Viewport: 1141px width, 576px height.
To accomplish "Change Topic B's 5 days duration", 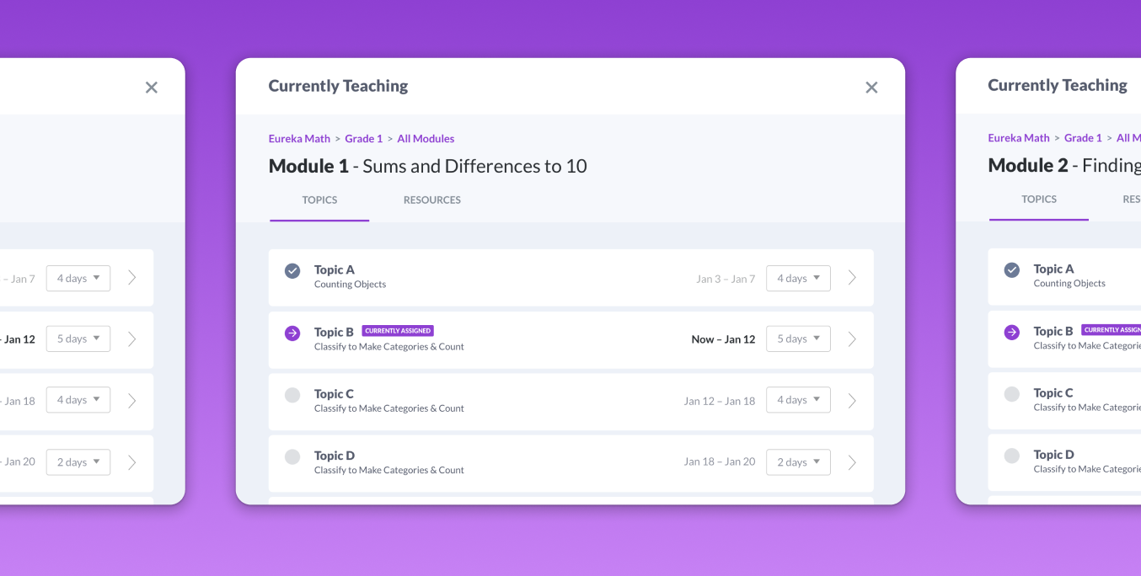I will point(798,339).
